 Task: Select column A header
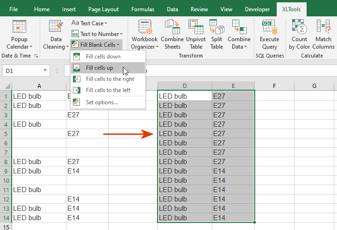39,86
